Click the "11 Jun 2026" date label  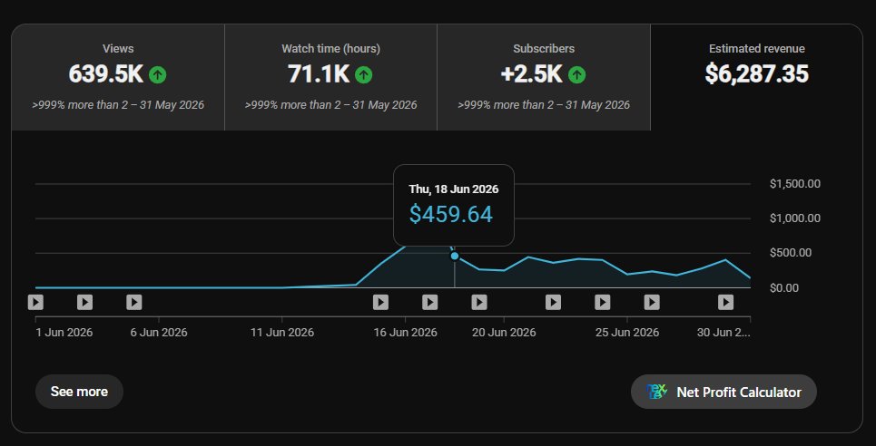click(x=282, y=333)
